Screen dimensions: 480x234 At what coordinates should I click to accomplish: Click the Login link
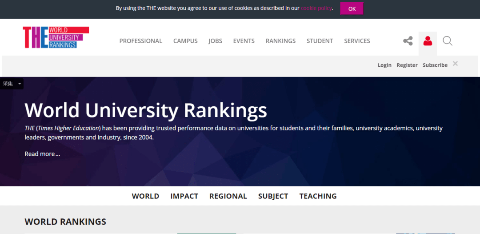tap(384, 65)
